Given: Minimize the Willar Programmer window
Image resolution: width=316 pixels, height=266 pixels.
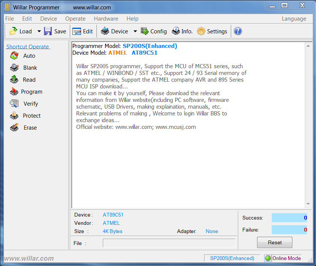Looking at the screenshot, I should 272,6.
